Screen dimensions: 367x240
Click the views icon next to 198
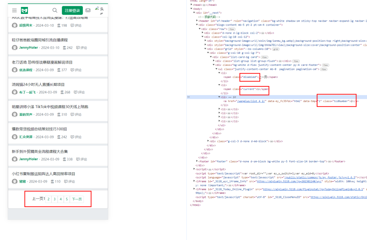pyautogui.click(x=59, y=25)
